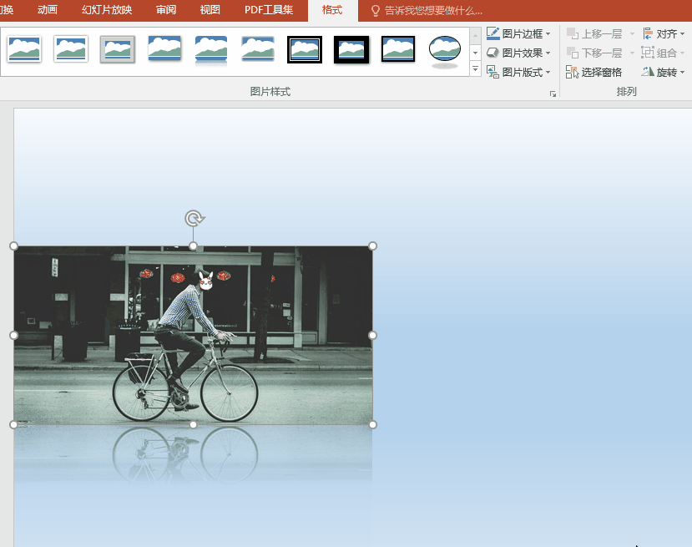
Task: Expand the full picture styles gallery
Action: pyautogui.click(x=475, y=69)
